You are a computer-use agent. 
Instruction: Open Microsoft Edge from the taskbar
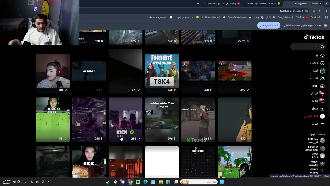145,182
